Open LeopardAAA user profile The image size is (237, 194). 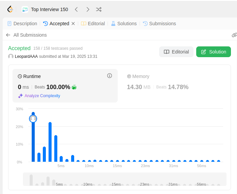[26, 56]
